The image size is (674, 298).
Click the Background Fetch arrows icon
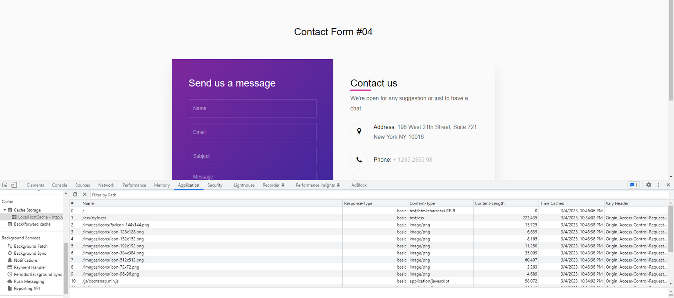point(10,246)
